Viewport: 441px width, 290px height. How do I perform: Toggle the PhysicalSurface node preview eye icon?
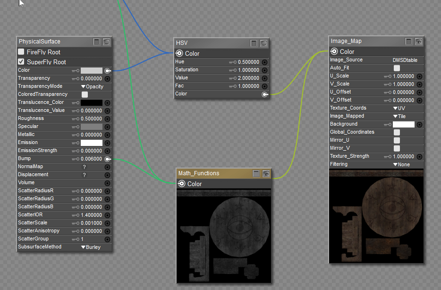click(x=107, y=42)
